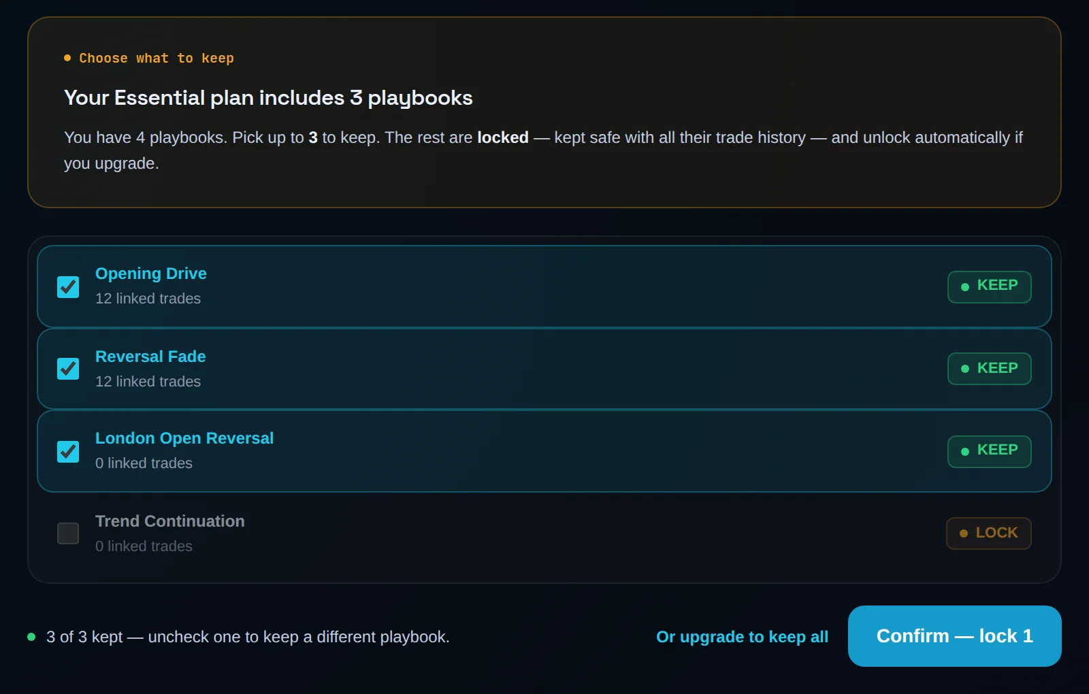Viewport: 1089px width, 694px height.
Task: Click the 'Your Essential plan includes 3 playbooks' heading
Action: [x=268, y=98]
